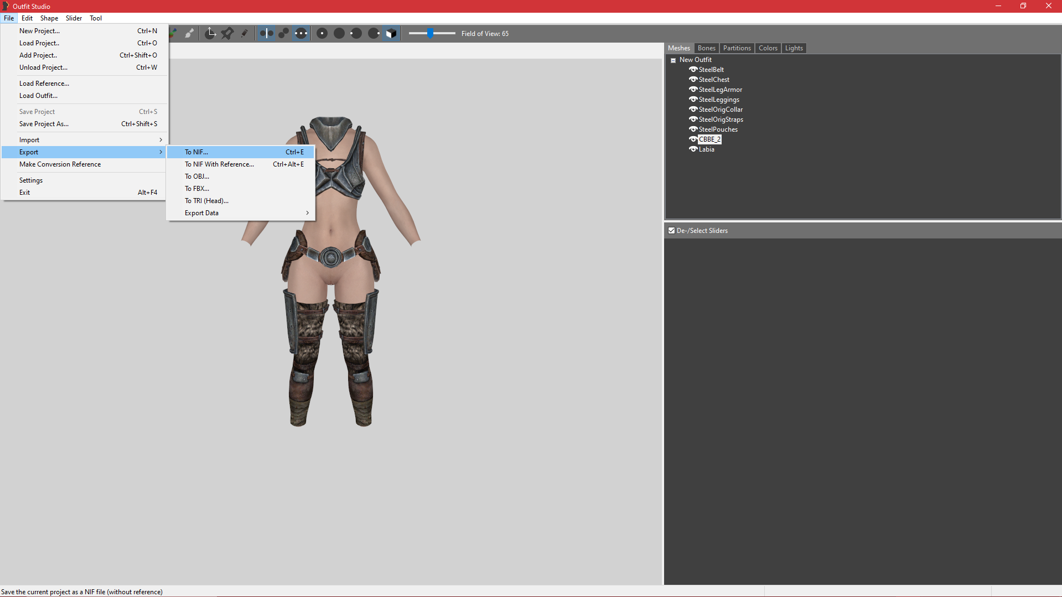Uncheck De-/Select Sliders checkbox

click(671, 231)
